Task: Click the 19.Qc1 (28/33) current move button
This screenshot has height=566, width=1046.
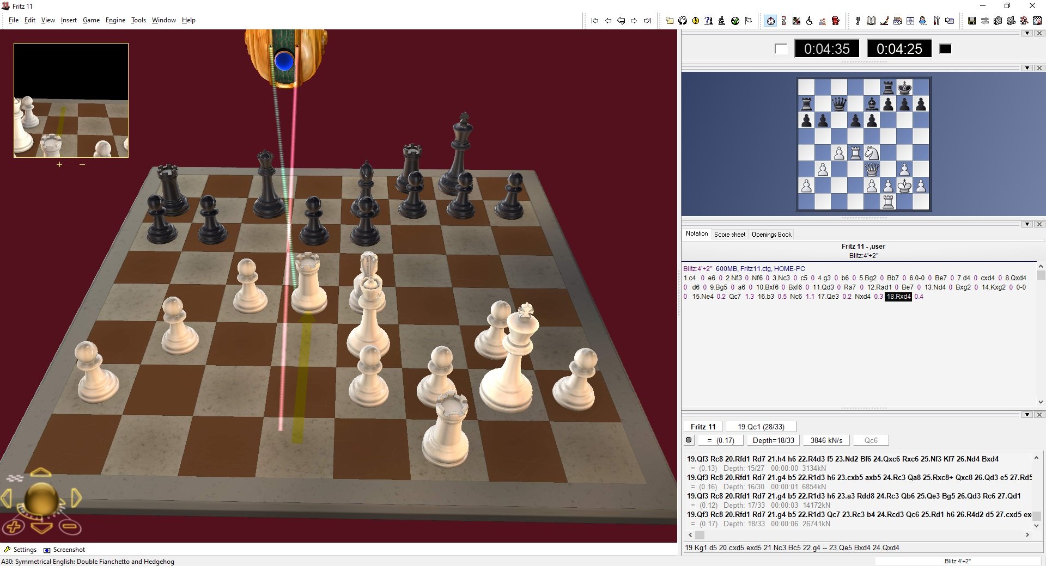Action: (x=761, y=427)
